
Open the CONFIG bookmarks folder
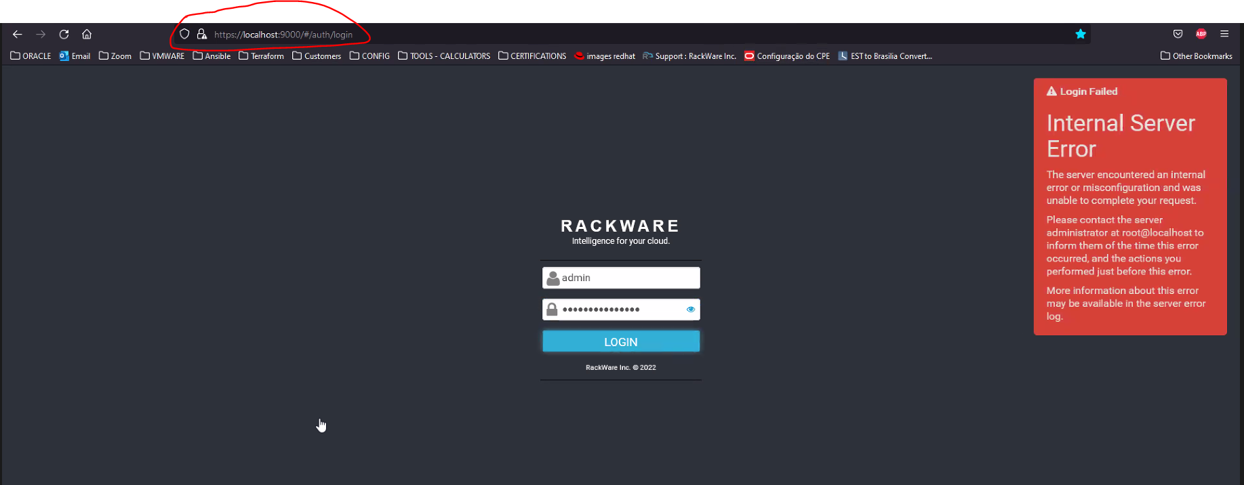pyautogui.click(x=369, y=56)
